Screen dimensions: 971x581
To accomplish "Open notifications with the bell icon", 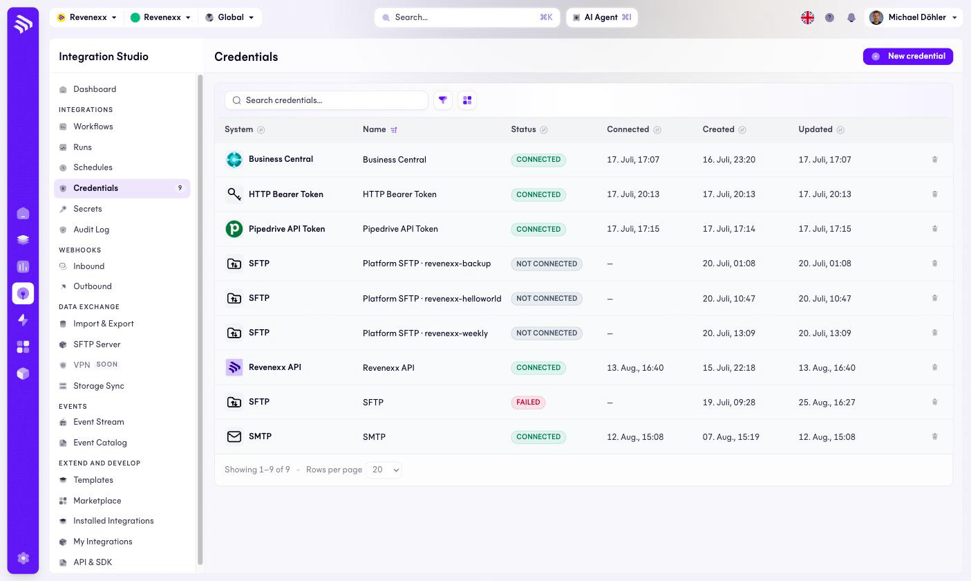I will (851, 18).
